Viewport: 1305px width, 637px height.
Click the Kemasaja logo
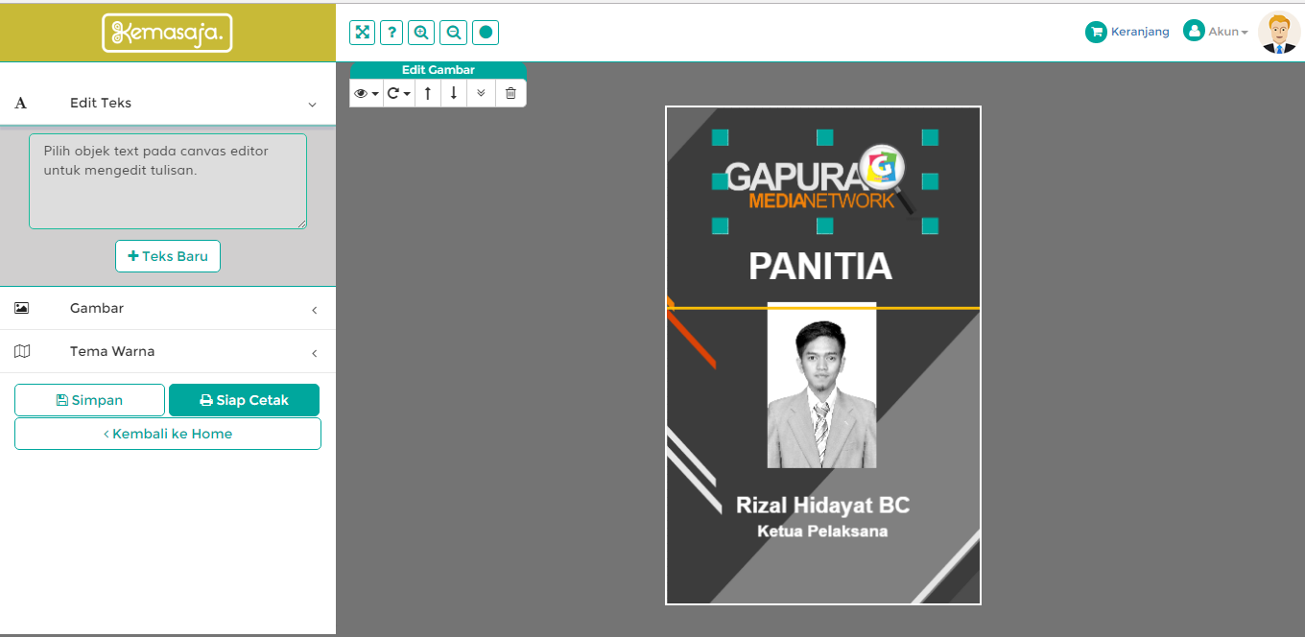[167, 33]
